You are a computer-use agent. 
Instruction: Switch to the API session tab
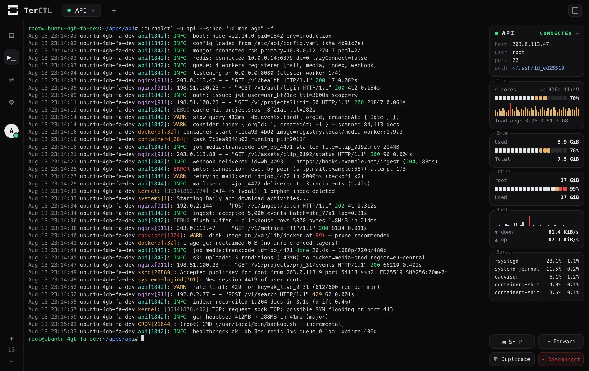pyautogui.click(x=81, y=10)
